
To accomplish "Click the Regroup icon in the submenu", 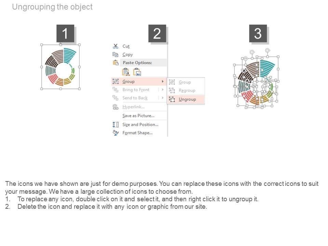I will [172, 91].
